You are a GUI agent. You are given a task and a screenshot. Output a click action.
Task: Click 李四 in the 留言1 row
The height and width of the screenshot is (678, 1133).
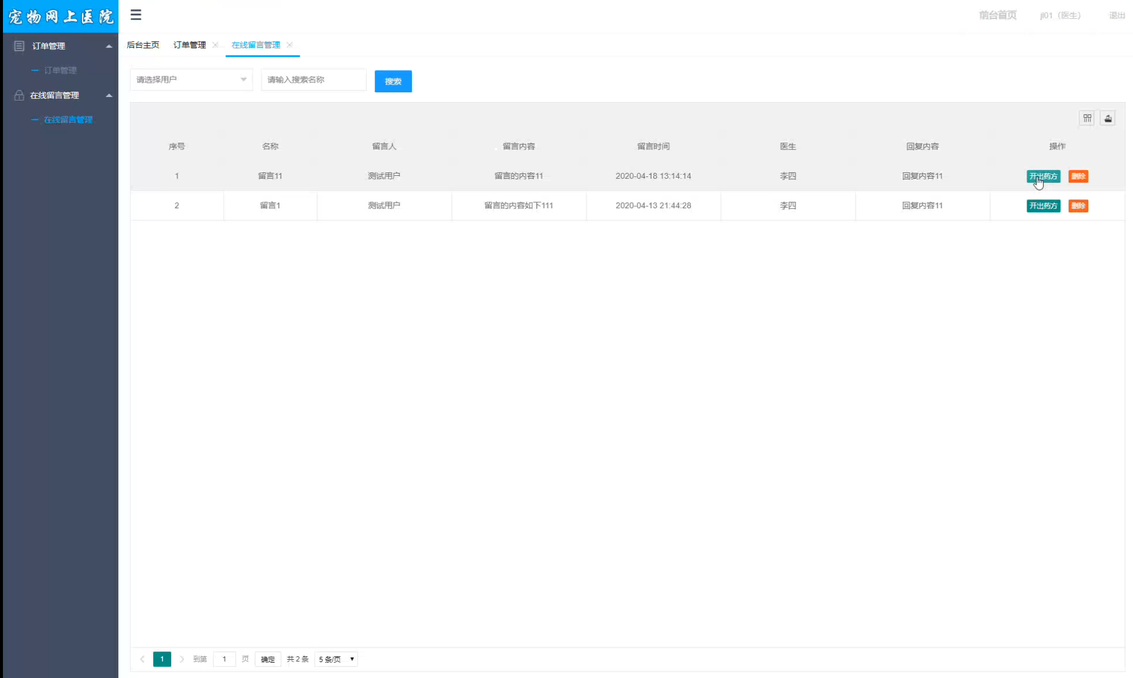pyautogui.click(x=788, y=205)
